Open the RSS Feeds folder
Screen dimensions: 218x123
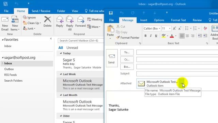tap(11, 75)
